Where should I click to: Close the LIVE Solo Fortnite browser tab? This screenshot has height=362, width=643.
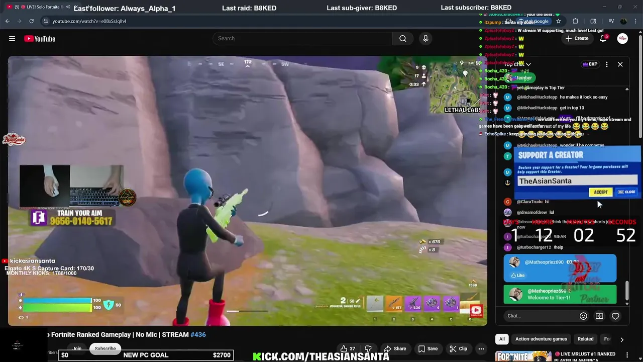click(77, 7)
